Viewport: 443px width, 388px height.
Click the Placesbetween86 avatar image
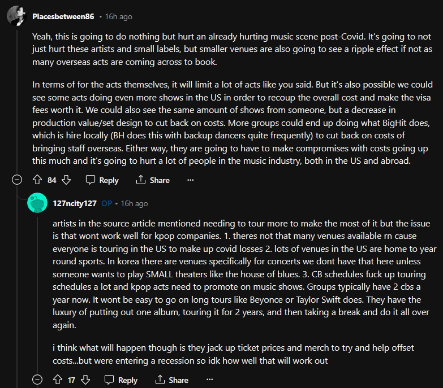point(17,16)
